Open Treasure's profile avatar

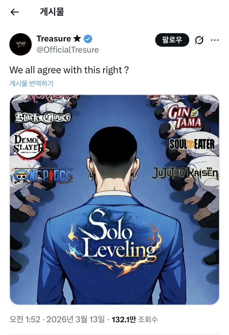[20, 44]
